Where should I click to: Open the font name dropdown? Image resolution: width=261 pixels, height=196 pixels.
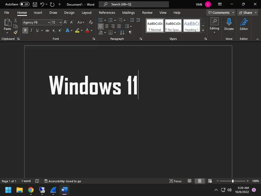coord(49,22)
